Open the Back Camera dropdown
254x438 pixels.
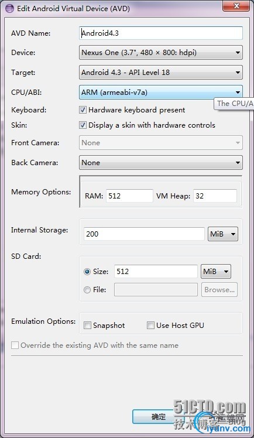point(161,163)
